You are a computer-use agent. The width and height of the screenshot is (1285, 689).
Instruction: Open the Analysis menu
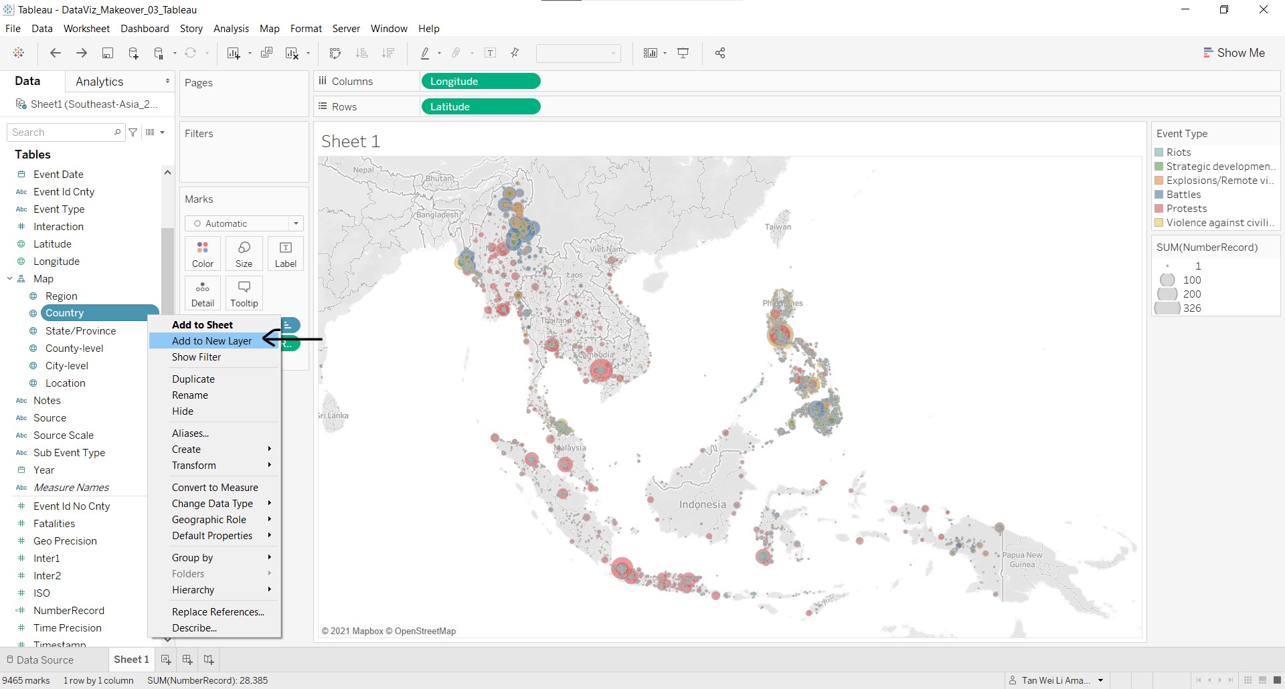(231, 29)
